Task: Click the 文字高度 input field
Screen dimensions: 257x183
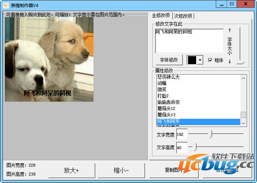Action: pyautogui.click(x=181, y=148)
